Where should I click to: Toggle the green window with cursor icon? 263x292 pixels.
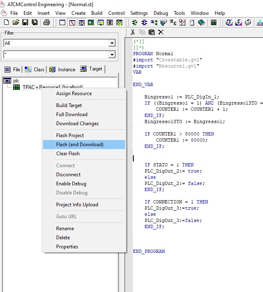click(91, 23)
